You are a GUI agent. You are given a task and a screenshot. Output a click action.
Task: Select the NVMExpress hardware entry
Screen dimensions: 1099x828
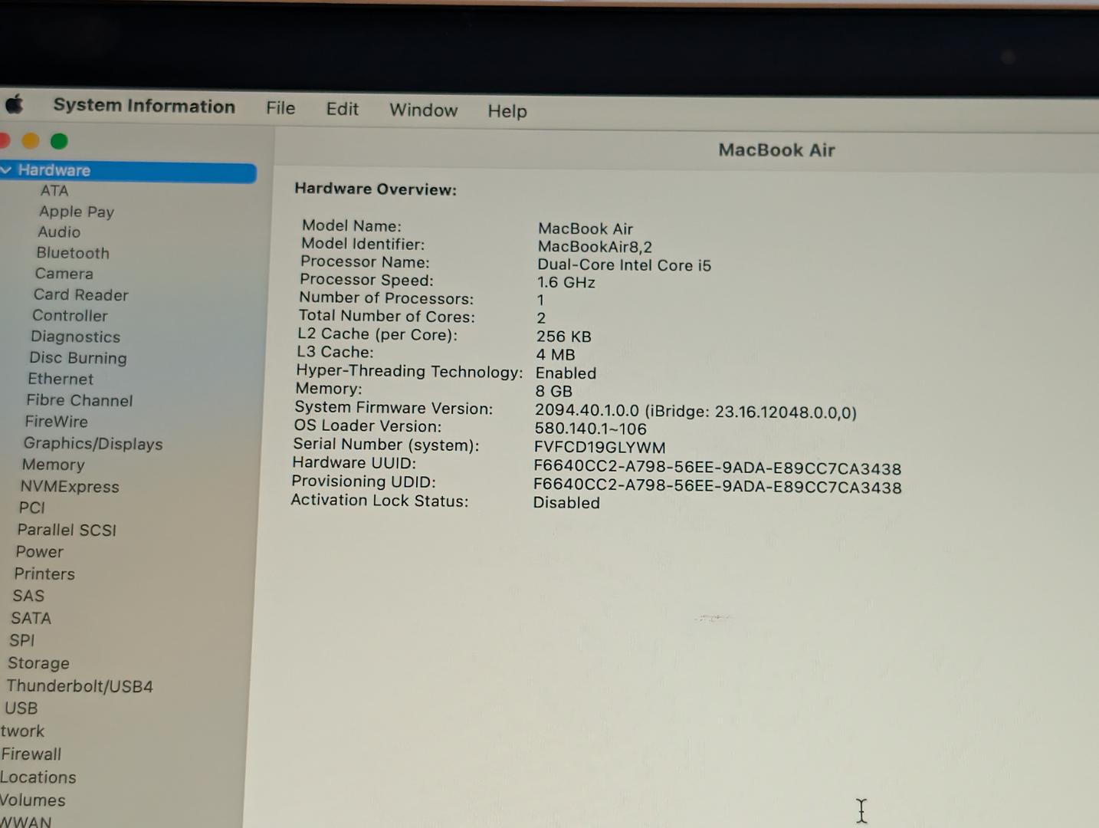pyautogui.click(x=70, y=487)
